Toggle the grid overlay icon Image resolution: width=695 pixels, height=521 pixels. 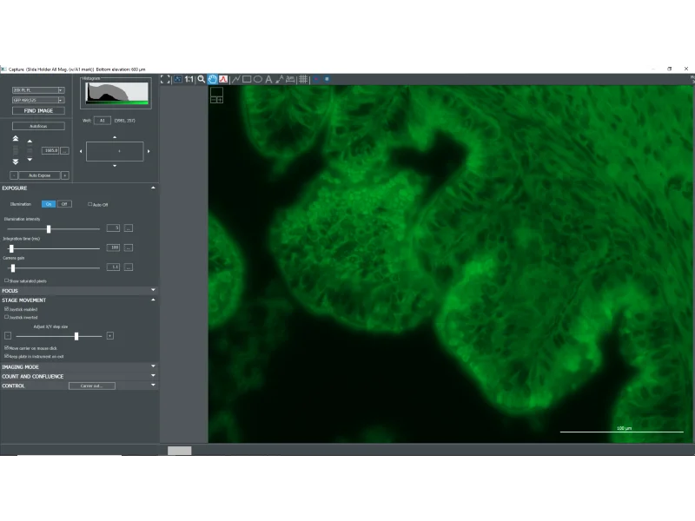[x=303, y=79]
